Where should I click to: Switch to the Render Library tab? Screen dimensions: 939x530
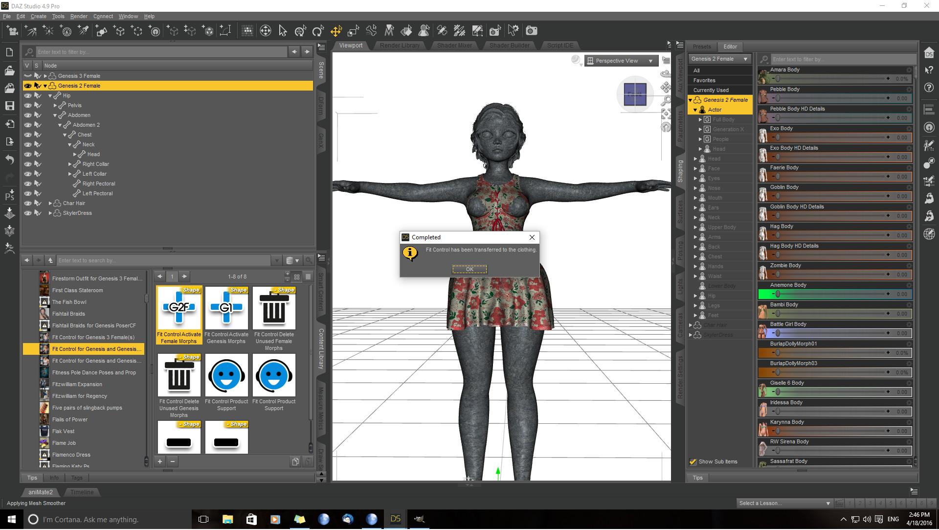click(400, 46)
